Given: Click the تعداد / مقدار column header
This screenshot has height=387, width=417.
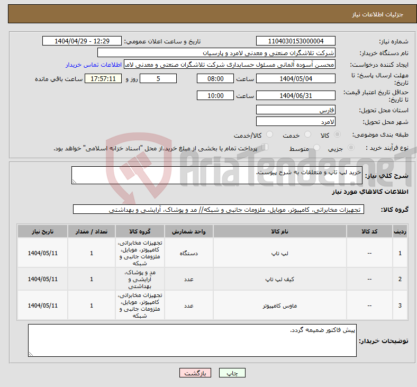Looking at the screenshot, I should (x=92, y=231).
